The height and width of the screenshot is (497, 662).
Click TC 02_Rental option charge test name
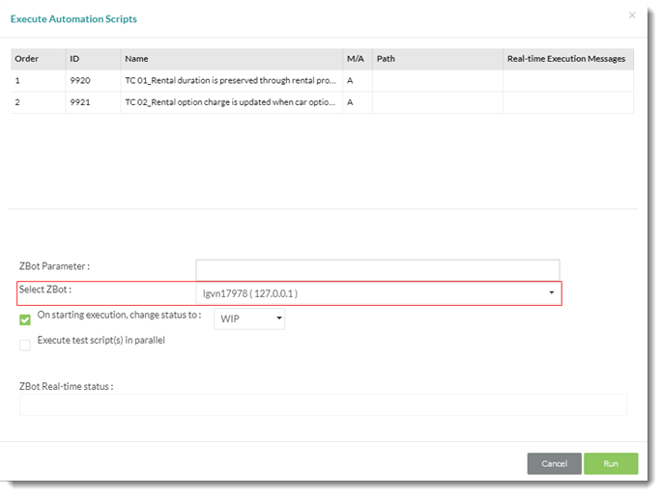[230, 102]
